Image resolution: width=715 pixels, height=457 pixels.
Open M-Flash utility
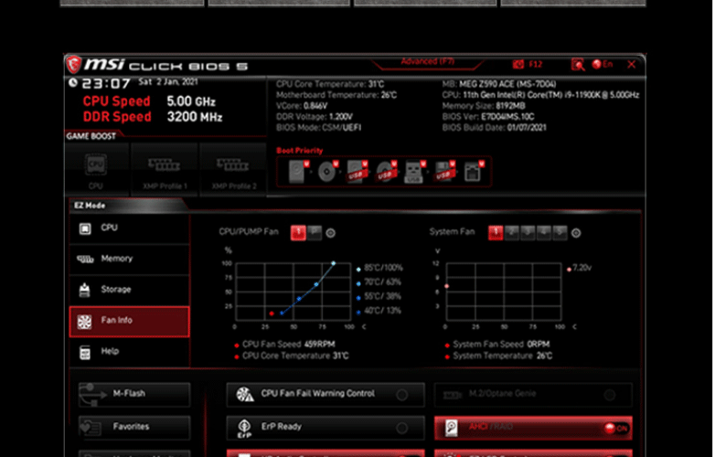(134, 394)
